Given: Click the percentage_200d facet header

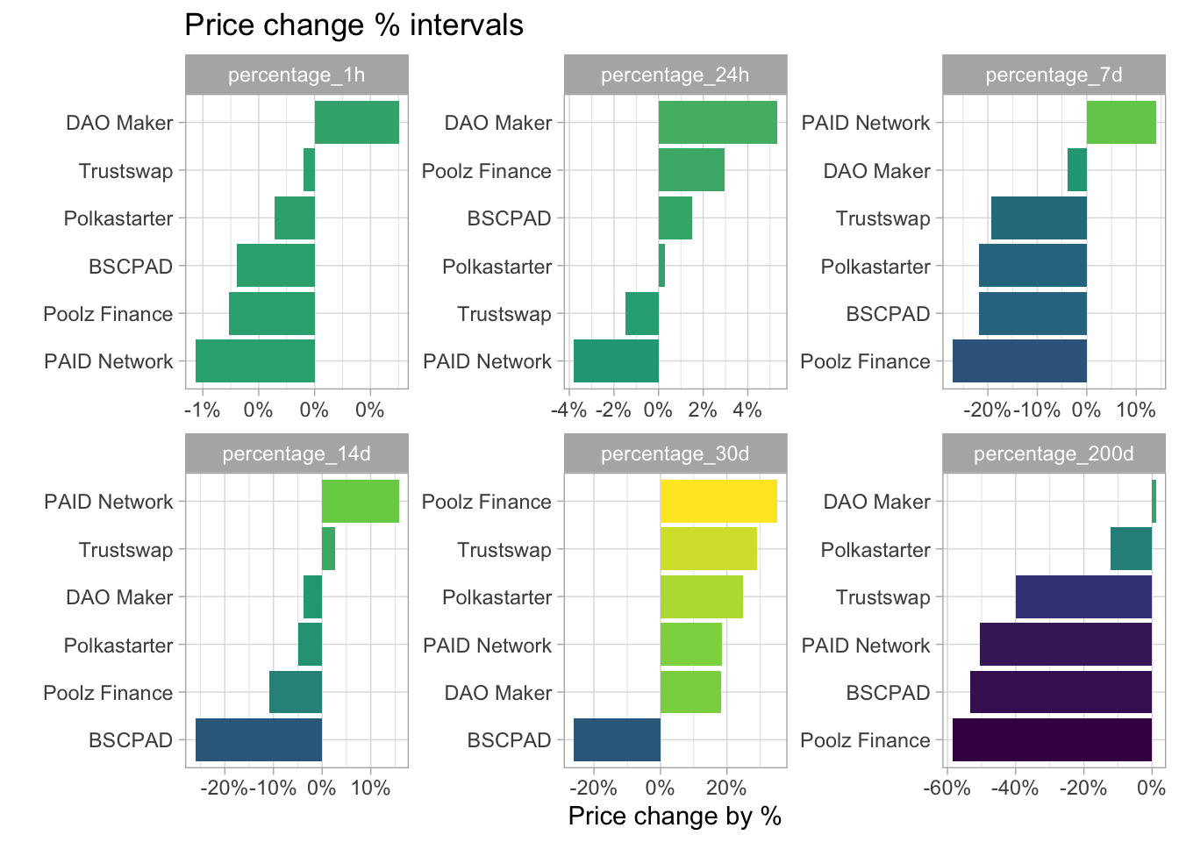Looking at the screenshot, I should coord(1054,453).
